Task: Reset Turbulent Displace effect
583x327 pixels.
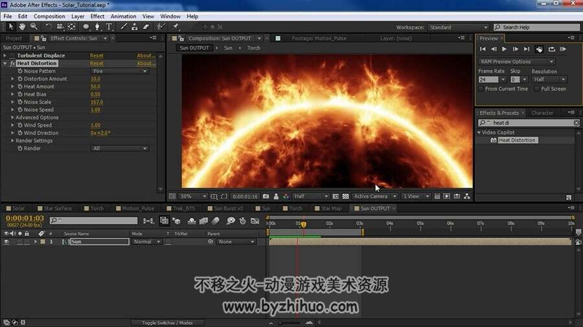Action: pyautogui.click(x=97, y=55)
